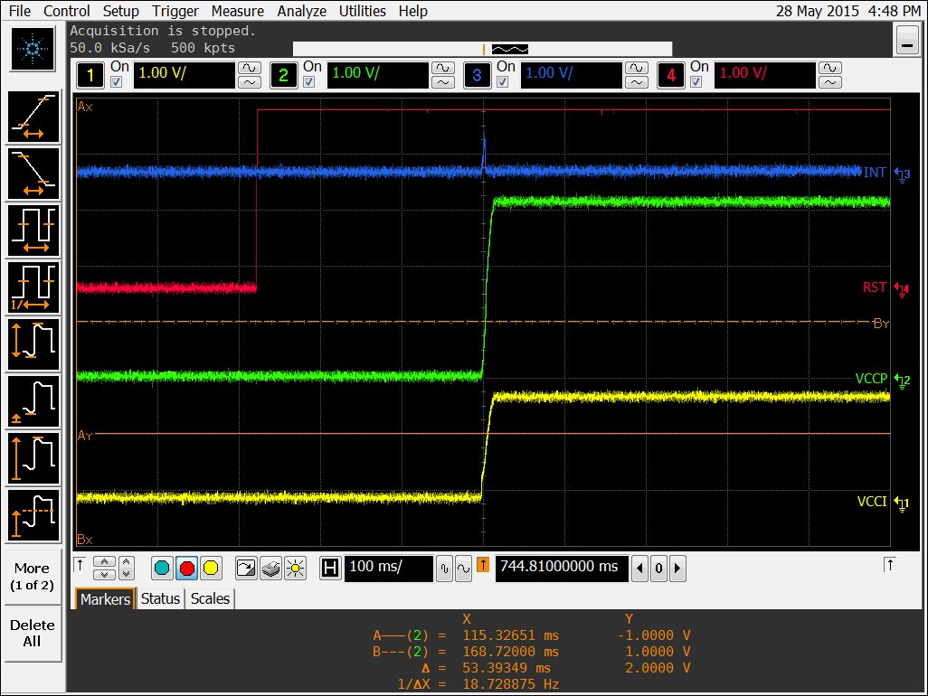The height and width of the screenshot is (696, 928).
Task: Click the compress horizontal scale waveform icon
Action: (444, 569)
